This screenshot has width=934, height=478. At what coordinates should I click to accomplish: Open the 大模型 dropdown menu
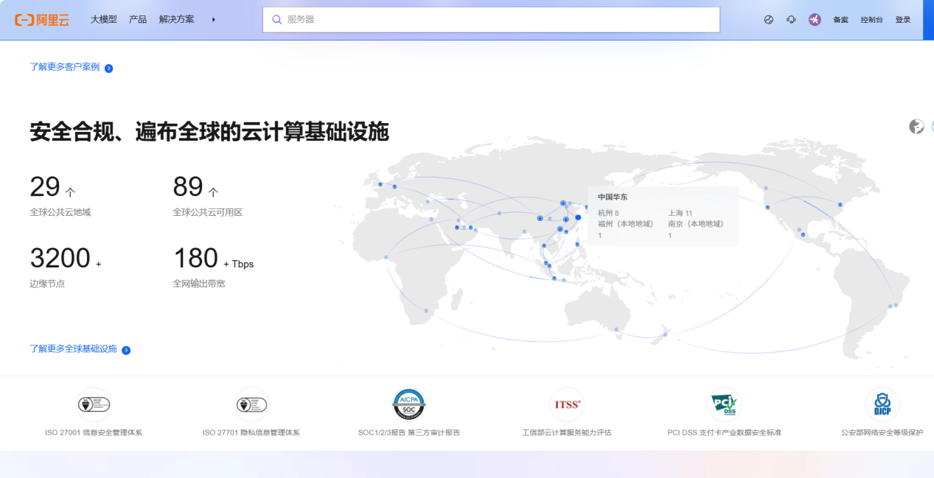click(x=103, y=20)
